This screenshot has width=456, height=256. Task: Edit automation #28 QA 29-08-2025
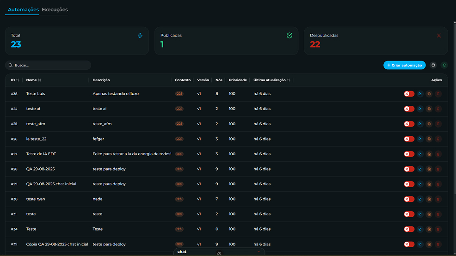pos(420,169)
